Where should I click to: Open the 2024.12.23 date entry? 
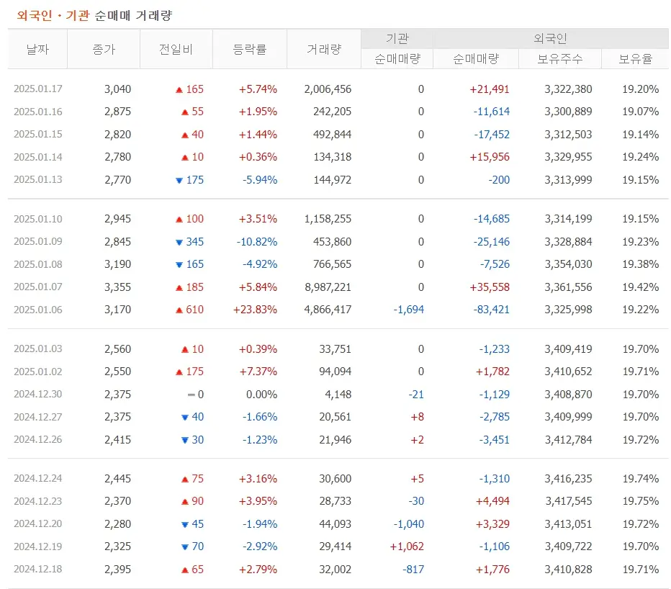point(37,501)
